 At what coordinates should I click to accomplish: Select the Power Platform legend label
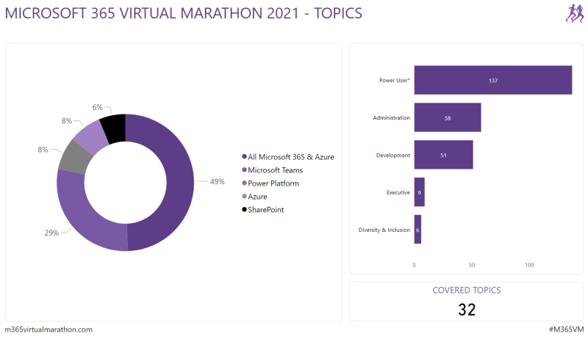[273, 183]
